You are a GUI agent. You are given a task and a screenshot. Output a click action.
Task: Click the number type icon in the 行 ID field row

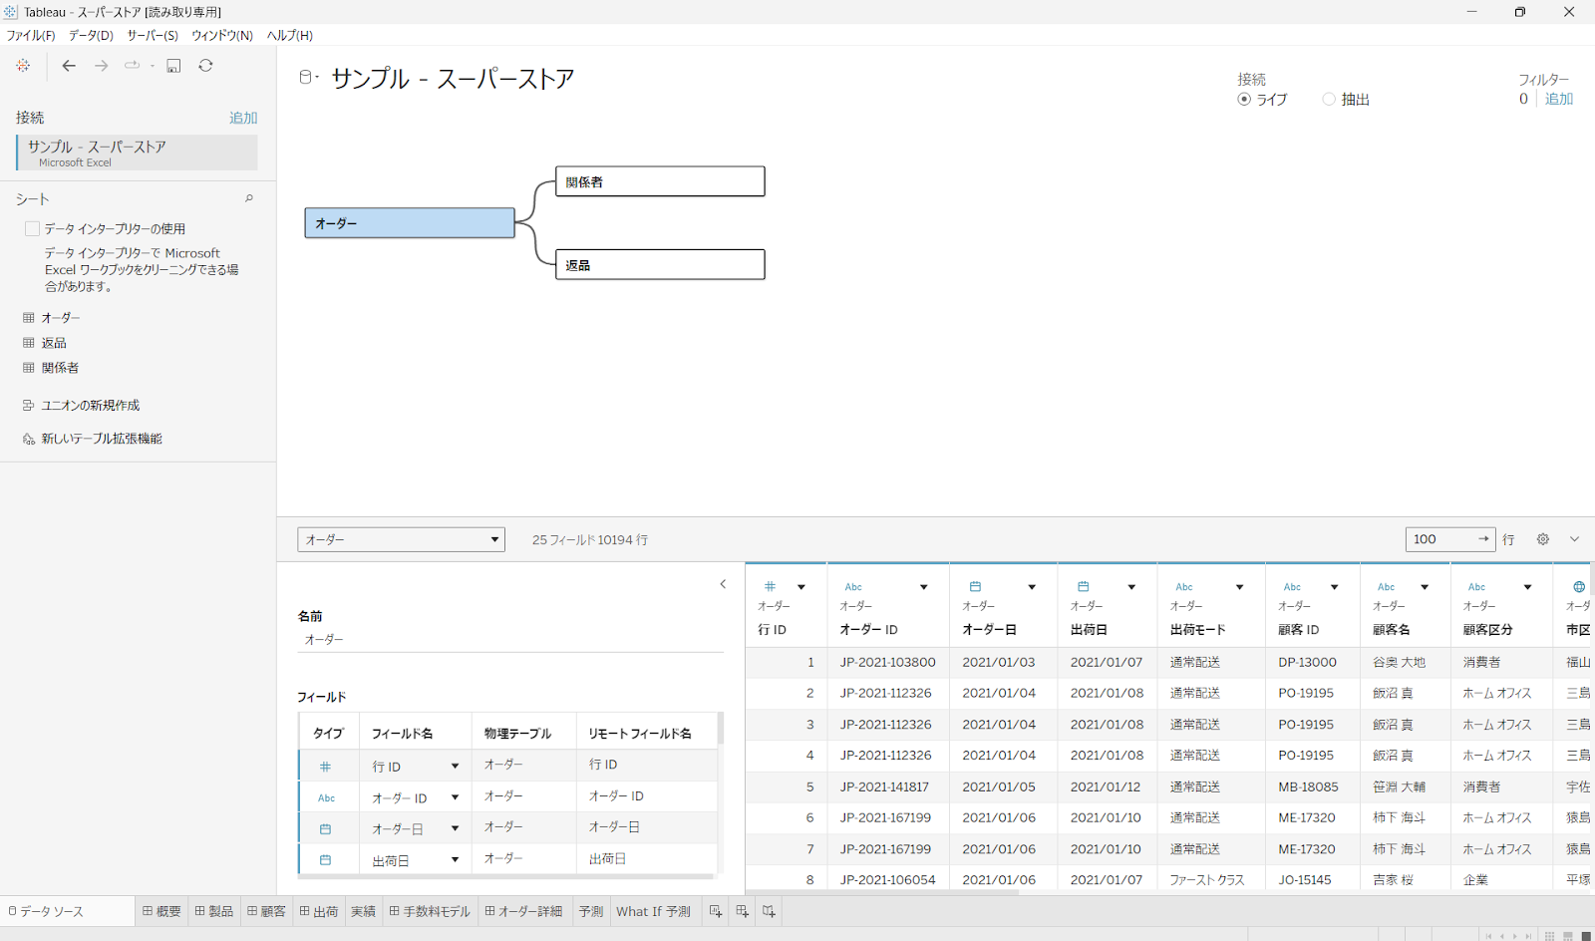coord(325,767)
